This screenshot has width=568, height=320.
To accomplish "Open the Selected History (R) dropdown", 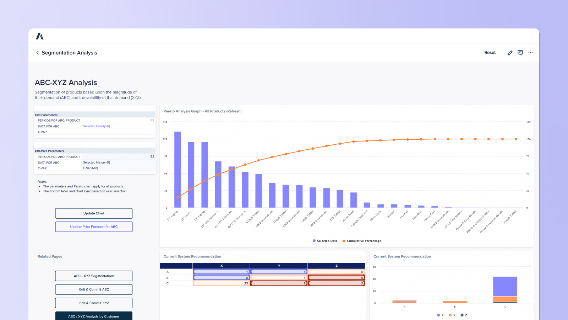I will 96,126.
